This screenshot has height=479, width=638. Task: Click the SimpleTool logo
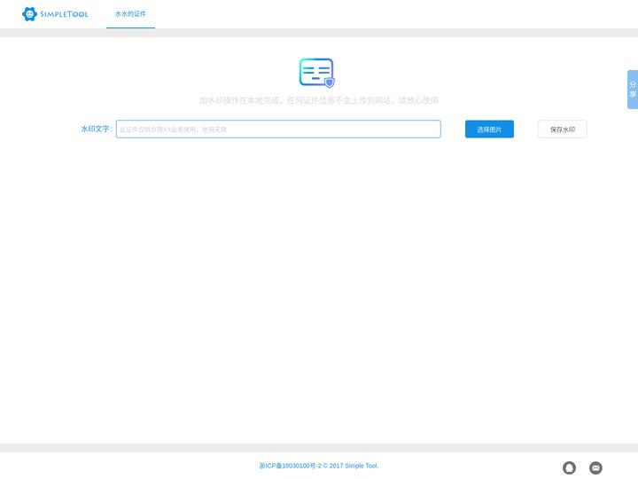55,14
